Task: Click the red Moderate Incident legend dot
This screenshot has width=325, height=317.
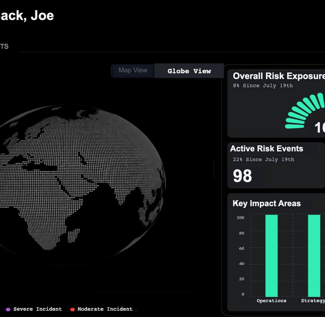Action: (72, 309)
